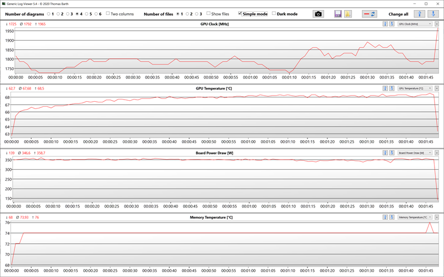
Task: Click the up arrow in Memory Temperature diagram header
Action: coord(385,217)
